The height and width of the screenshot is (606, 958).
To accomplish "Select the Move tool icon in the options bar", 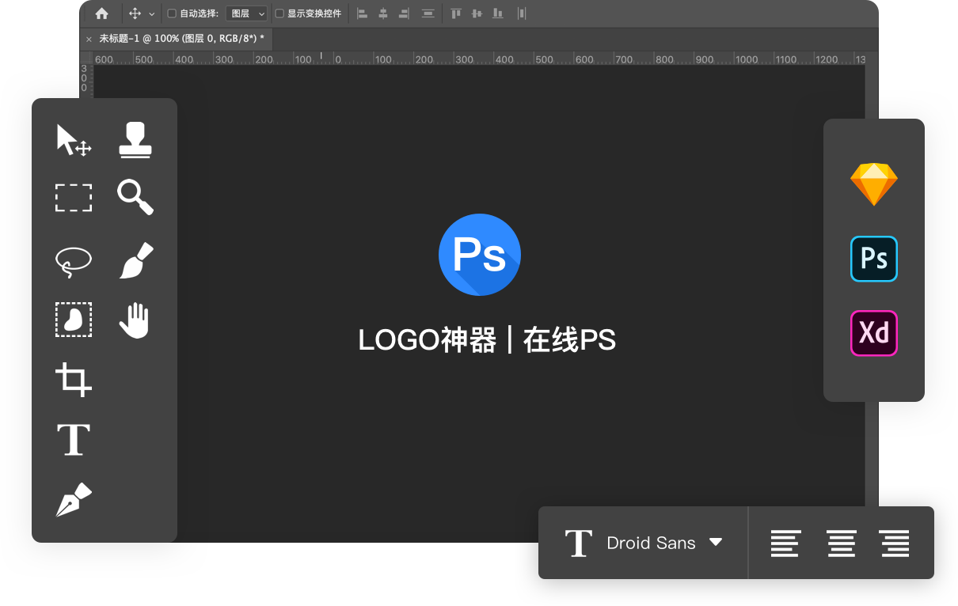I will pyautogui.click(x=135, y=13).
